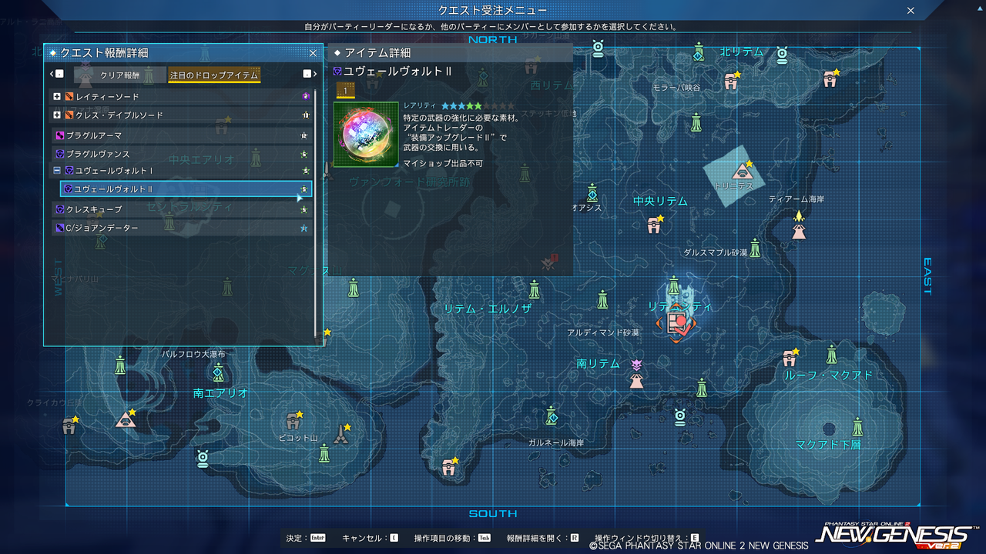This screenshot has width=986, height=554.
Task: Close the クエスト受注メニュー window
Action: [911, 11]
